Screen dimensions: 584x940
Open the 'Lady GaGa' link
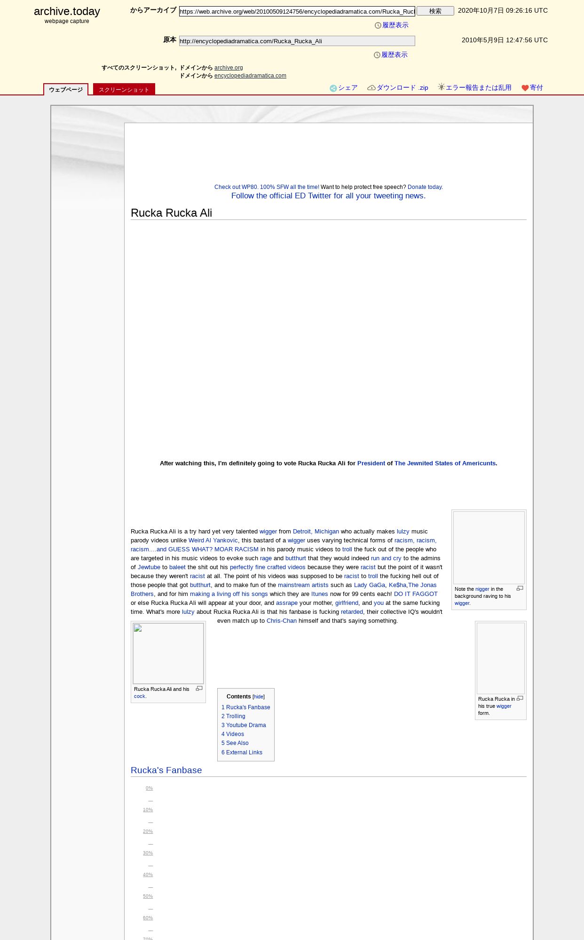pyautogui.click(x=370, y=585)
